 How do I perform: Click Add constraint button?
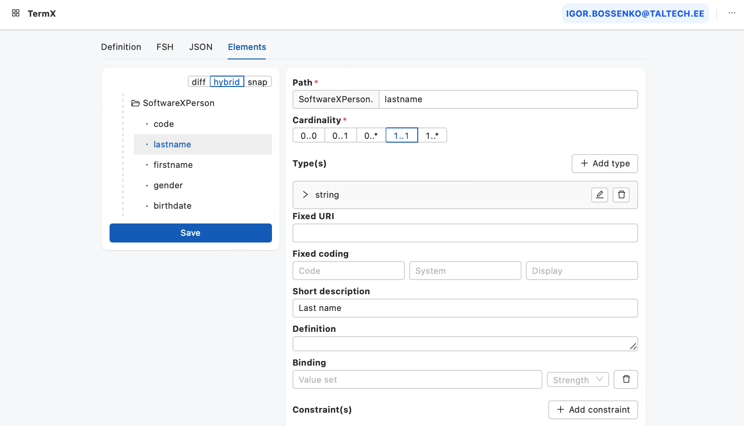(x=593, y=410)
